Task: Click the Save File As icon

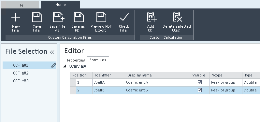Action: [59, 17]
